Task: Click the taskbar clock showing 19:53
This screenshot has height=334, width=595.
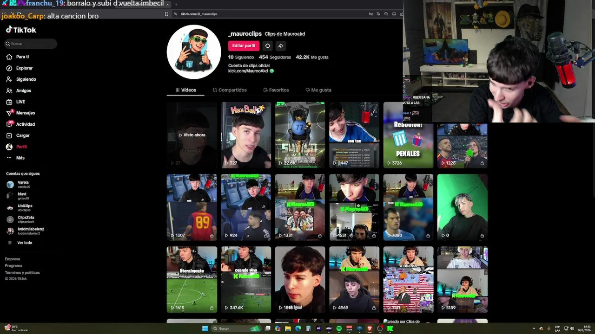Action: (585, 328)
